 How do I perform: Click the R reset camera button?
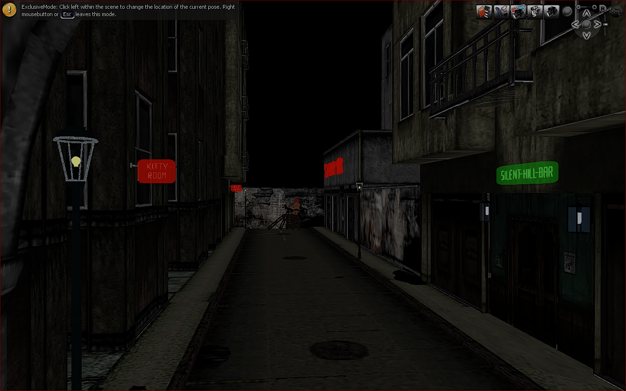tap(603, 8)
